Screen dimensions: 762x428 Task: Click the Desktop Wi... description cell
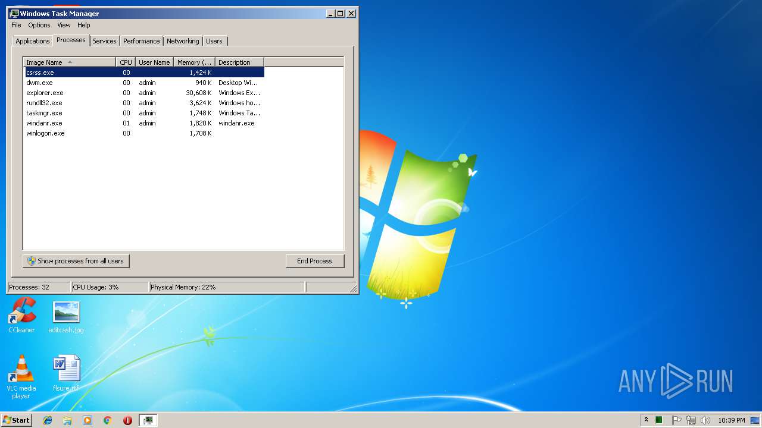pyautogui.click(x=238, y=83)
